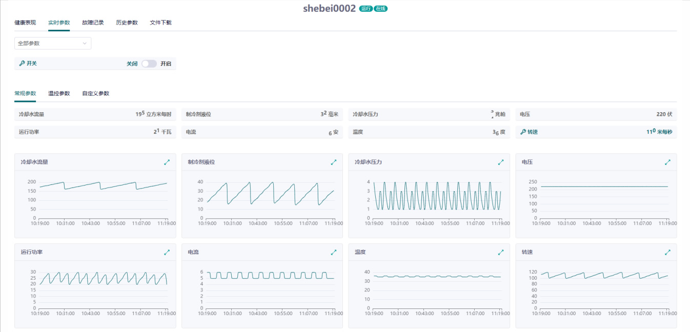Select the 自定义参数 sub-tab

[96, 93]
